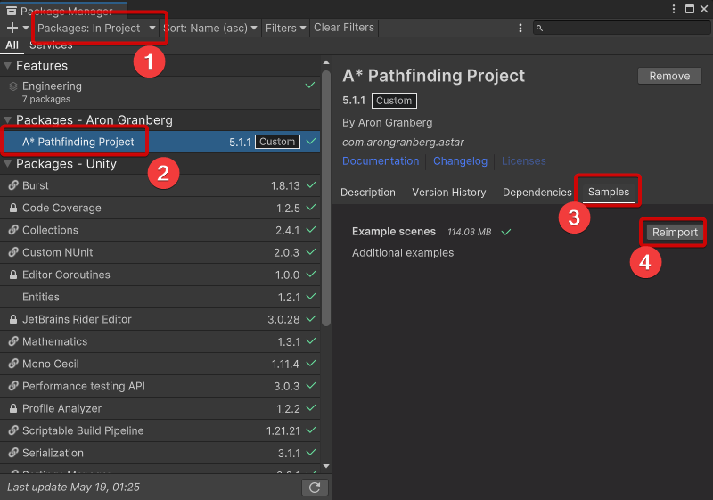713x500 pixels.
Task: Click the scroll up arrow of package list
Action: [326, 62]
